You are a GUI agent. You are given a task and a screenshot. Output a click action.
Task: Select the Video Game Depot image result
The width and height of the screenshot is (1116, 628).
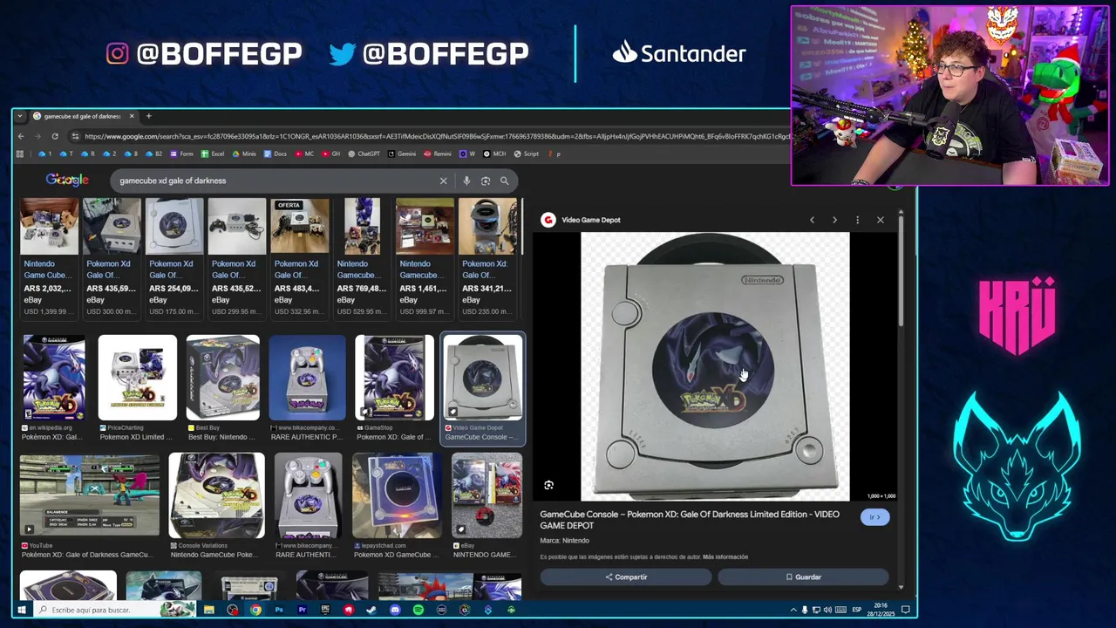pyautogui.click(x=483, y=387)
